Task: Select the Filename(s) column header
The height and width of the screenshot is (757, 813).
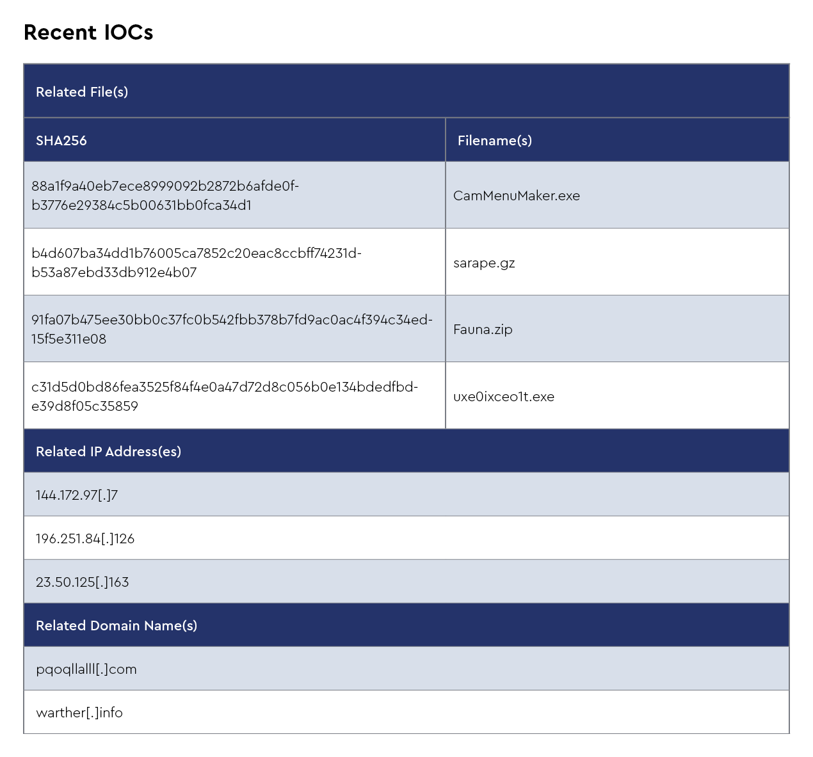Action: click(494, 141)
